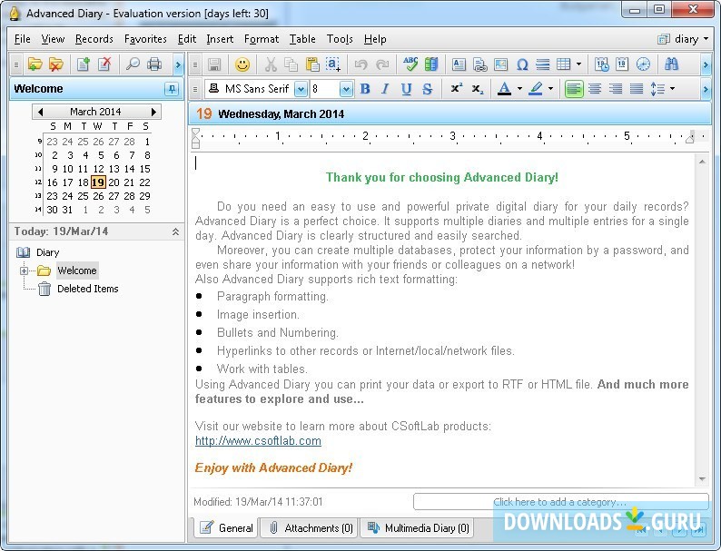This screenshot has width=721, height=551.
Task: Delete the current record icon
Action: click(x=104, y=64)
